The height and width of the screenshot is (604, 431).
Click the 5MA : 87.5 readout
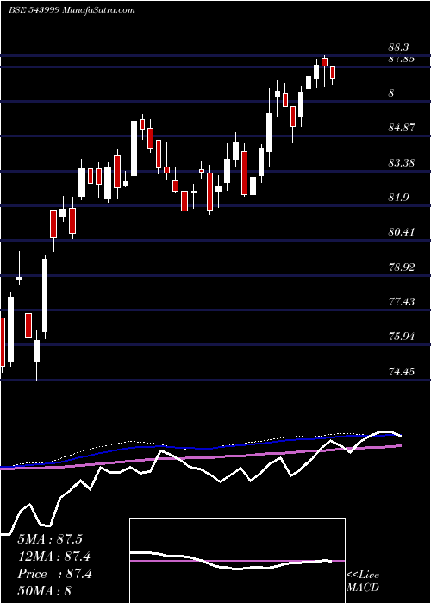coord(50,539)
